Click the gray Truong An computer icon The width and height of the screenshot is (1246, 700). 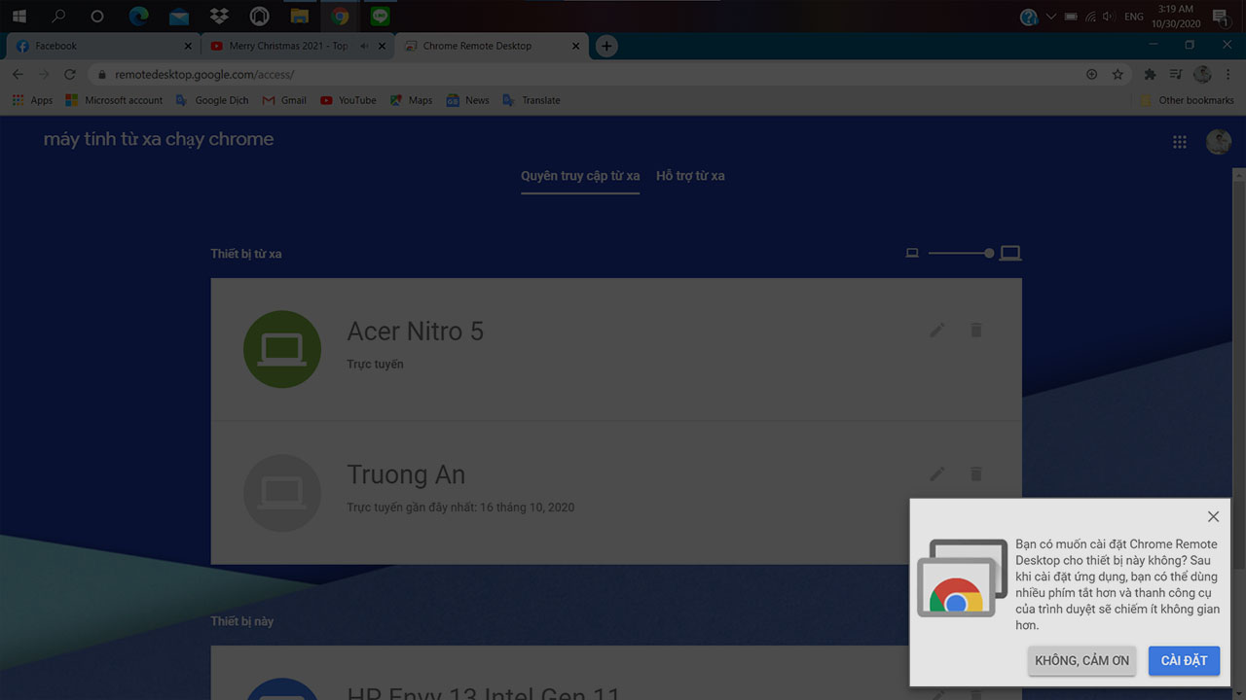pos(282,493)
